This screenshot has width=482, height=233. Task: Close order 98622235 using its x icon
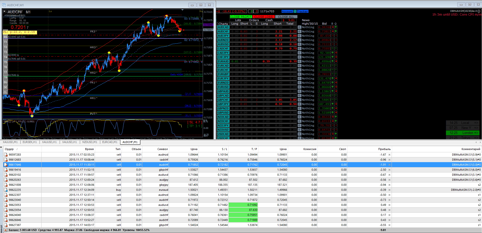pos(389,190)
